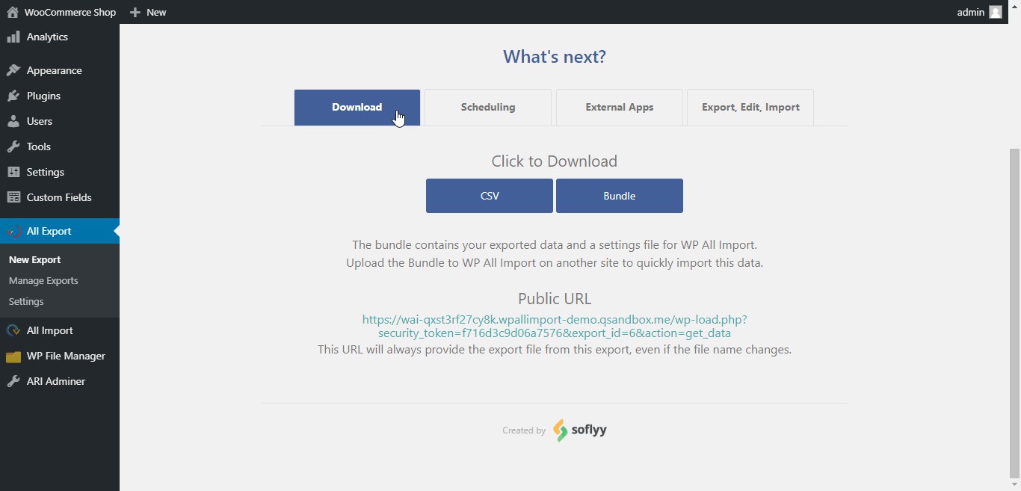Click the What's next? heading
1021x491 pixels.
click(x=555, y=57)
